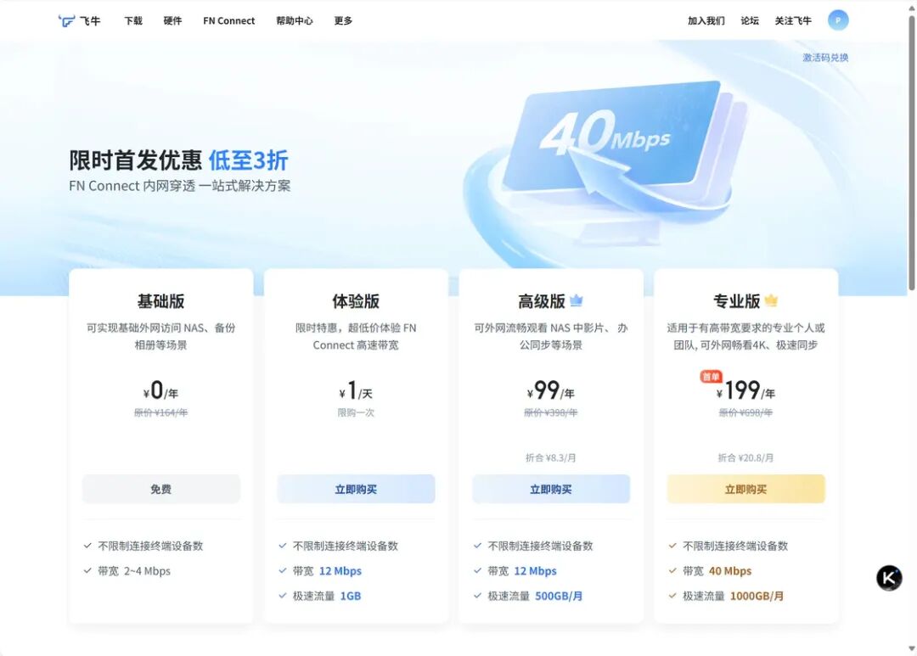The image size is (917, 656).
Task: Click 带宽 12 Mbps on the 高级版 card
Action: [x=522, y=570]
